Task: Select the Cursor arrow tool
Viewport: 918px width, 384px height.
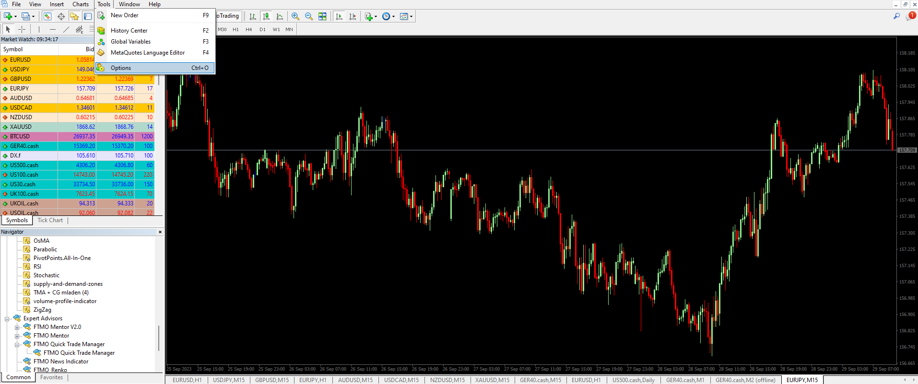Action: tap(8, 30)
